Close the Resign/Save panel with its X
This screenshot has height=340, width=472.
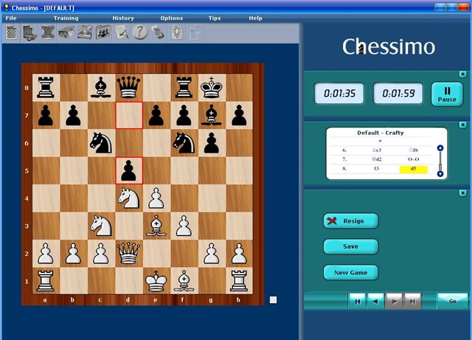(463, 193)
